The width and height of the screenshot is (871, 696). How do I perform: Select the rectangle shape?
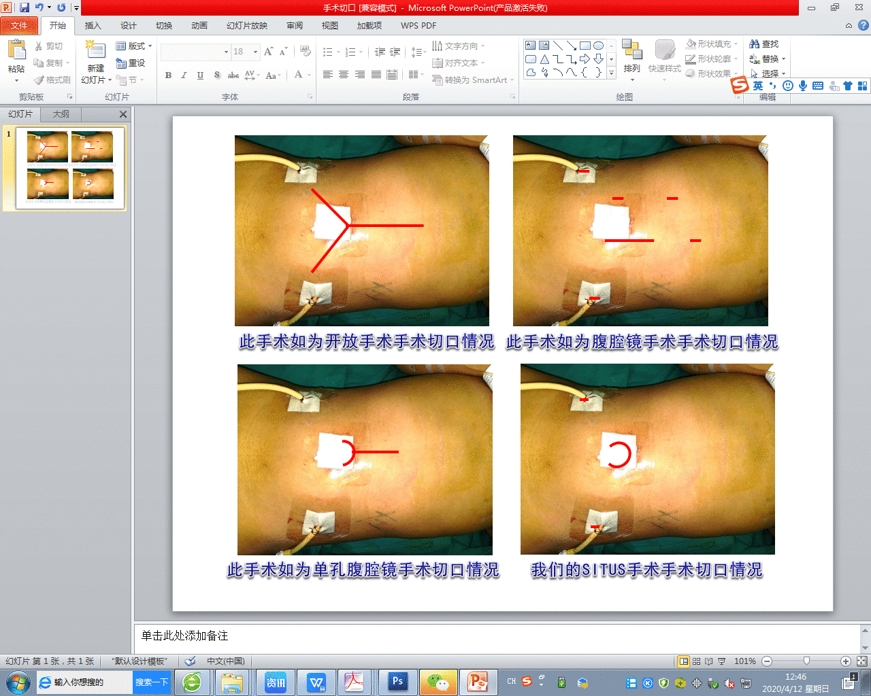tap(585, 46)
